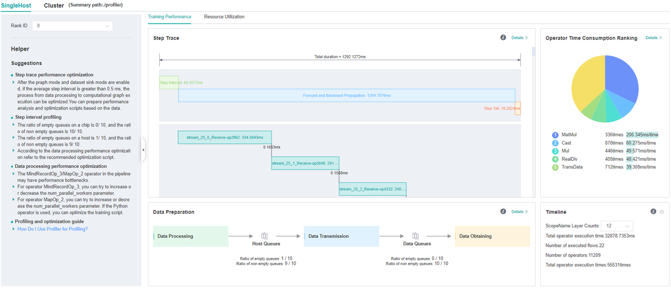Open the SingleHost tab
Image resolution: width=671 pixels, height=288 pixels.
click(x=16, y=6)
